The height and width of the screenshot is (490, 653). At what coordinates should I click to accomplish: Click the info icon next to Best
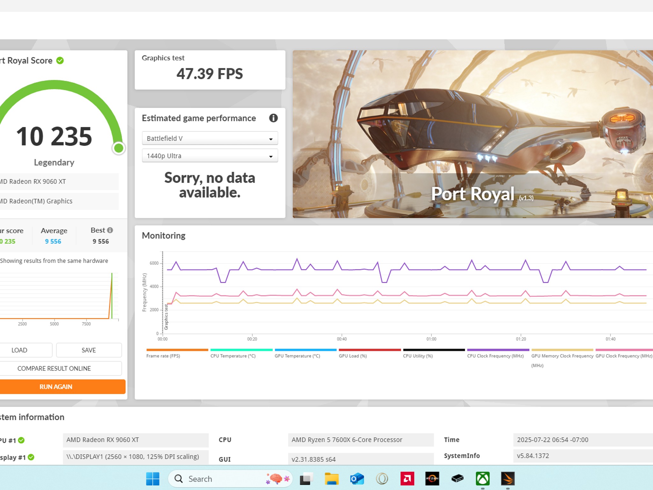pyautogui.click(x=110, y=230)
